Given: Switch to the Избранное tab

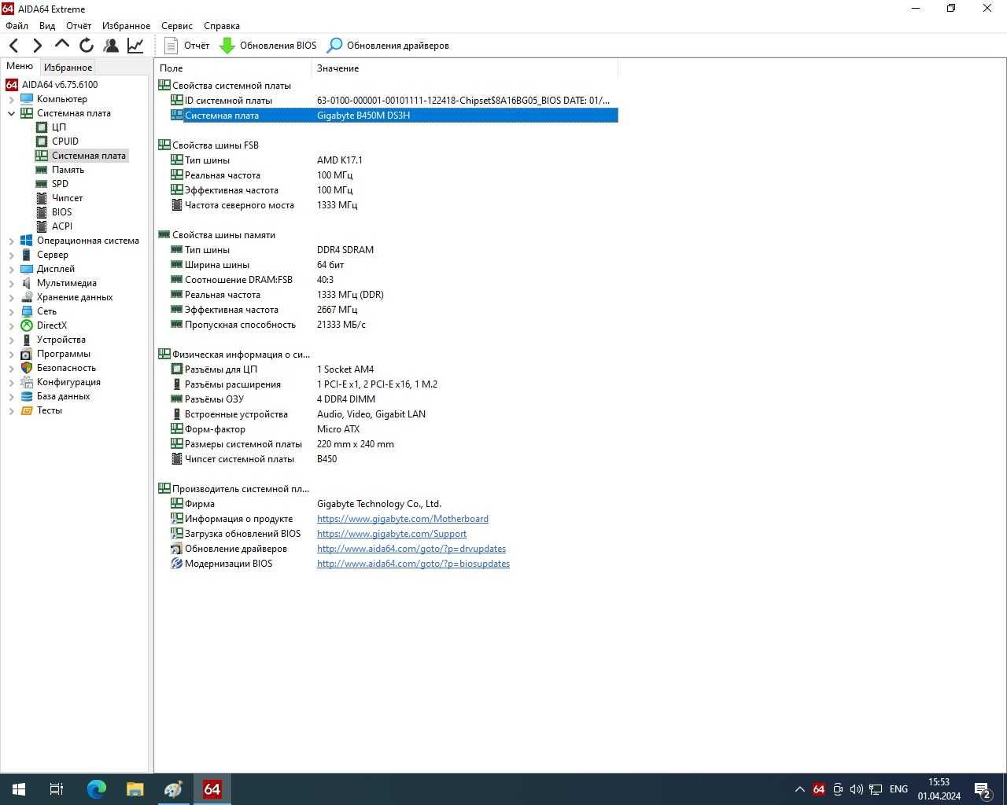Looking at the screenshot, I should pos(68,68).
